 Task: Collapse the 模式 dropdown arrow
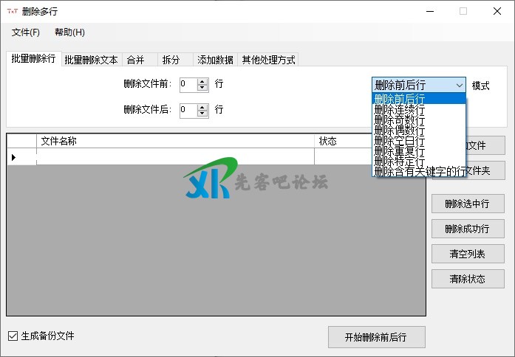pyautogui.click(x=459, y=85)
